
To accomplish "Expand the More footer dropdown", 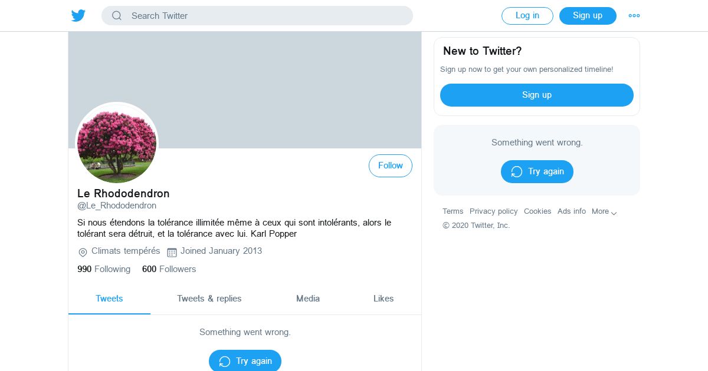I will [604, 211].
